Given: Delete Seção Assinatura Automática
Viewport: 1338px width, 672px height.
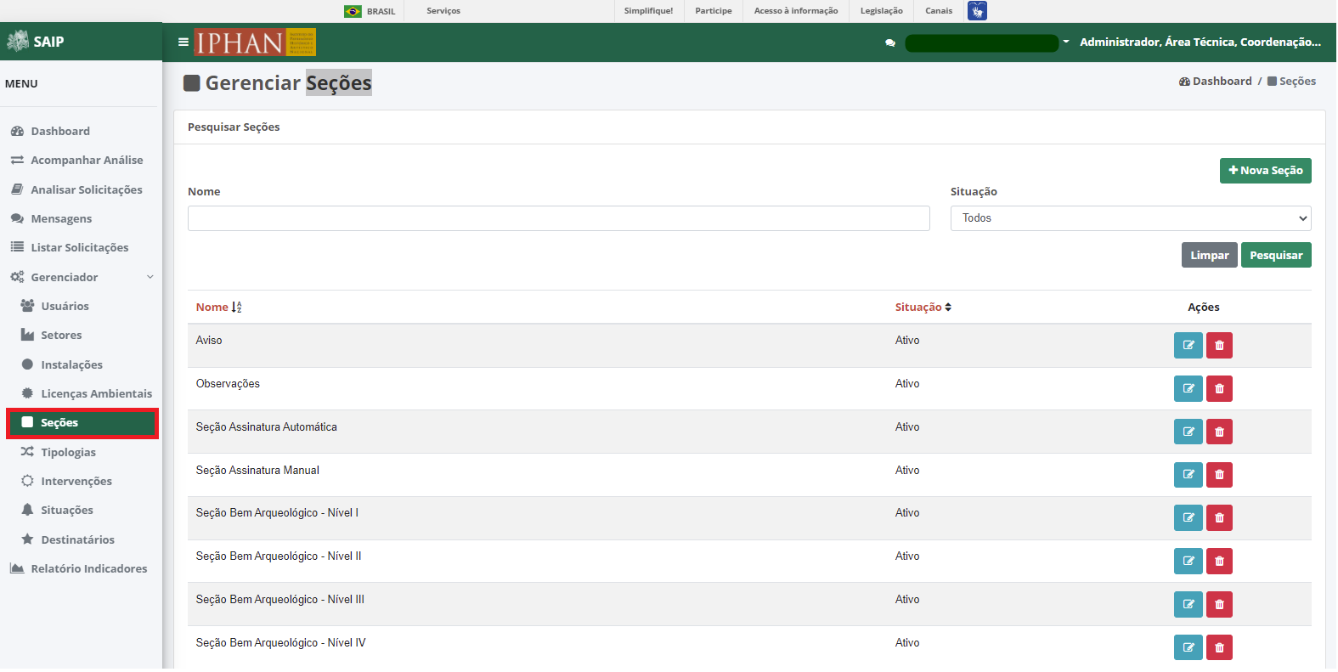Looking at the screenshot, I should tap(1219, 432).
